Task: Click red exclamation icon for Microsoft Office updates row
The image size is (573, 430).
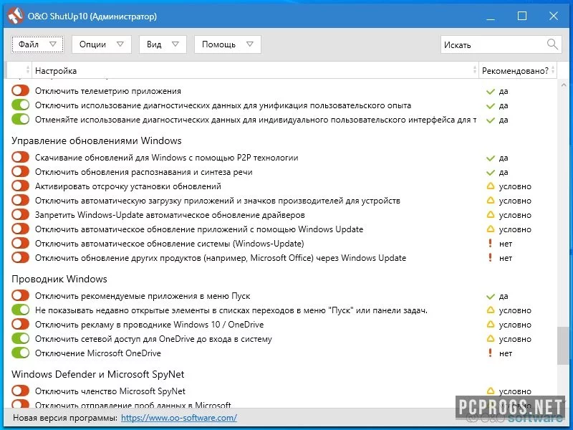Action: [x=491, y=257]
